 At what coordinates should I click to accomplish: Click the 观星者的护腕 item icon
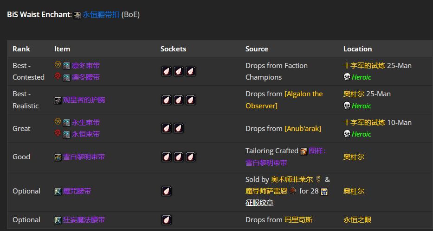(58, 100)
